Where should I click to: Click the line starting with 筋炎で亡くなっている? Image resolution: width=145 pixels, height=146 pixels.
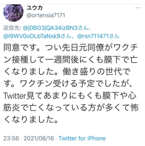[x=71, y=108]
